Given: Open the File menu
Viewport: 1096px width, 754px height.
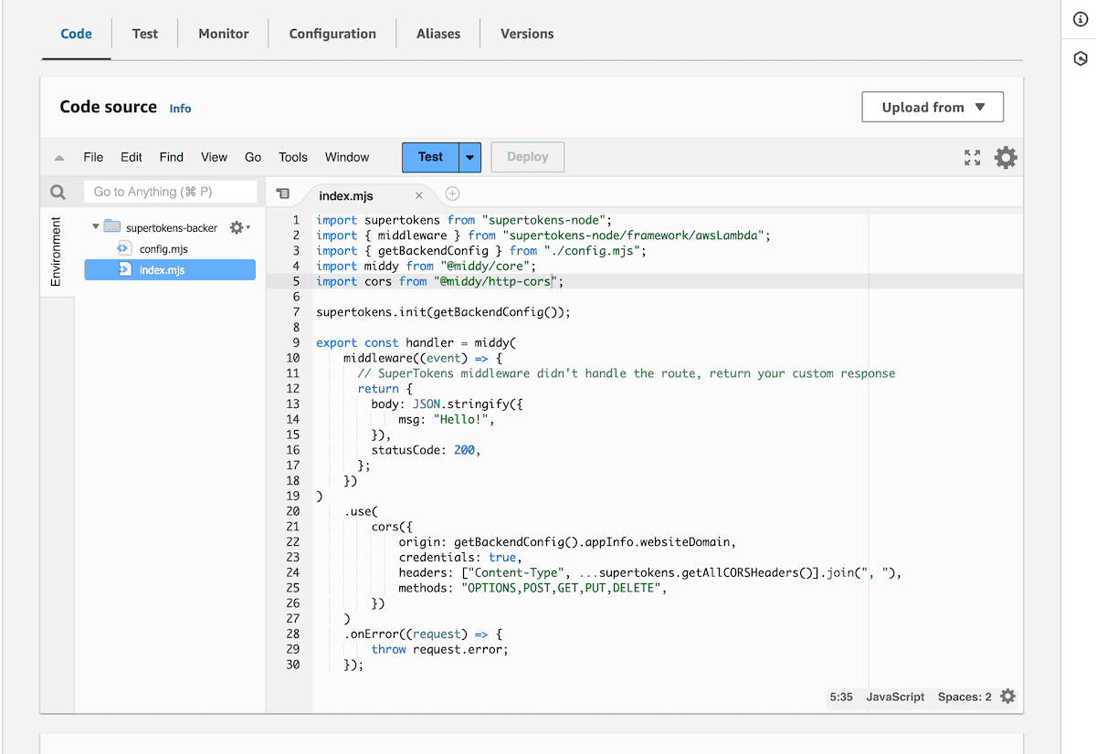Looking at the screenshot, I should coord(92,157).
